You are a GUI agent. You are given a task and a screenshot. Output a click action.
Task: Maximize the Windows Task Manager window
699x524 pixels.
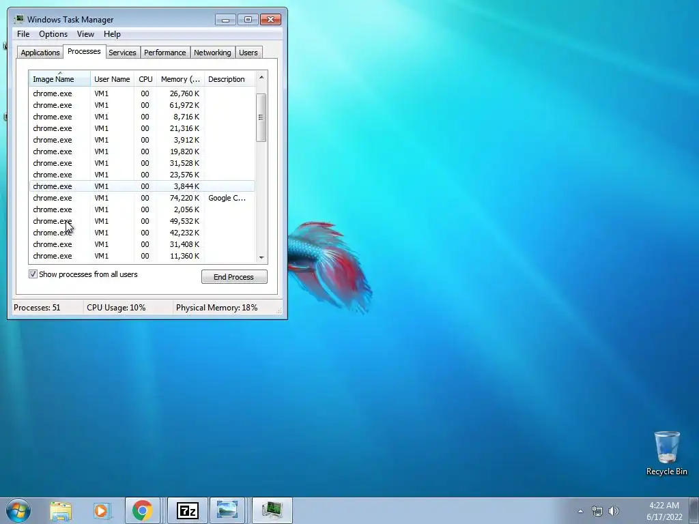pos(248,20)
